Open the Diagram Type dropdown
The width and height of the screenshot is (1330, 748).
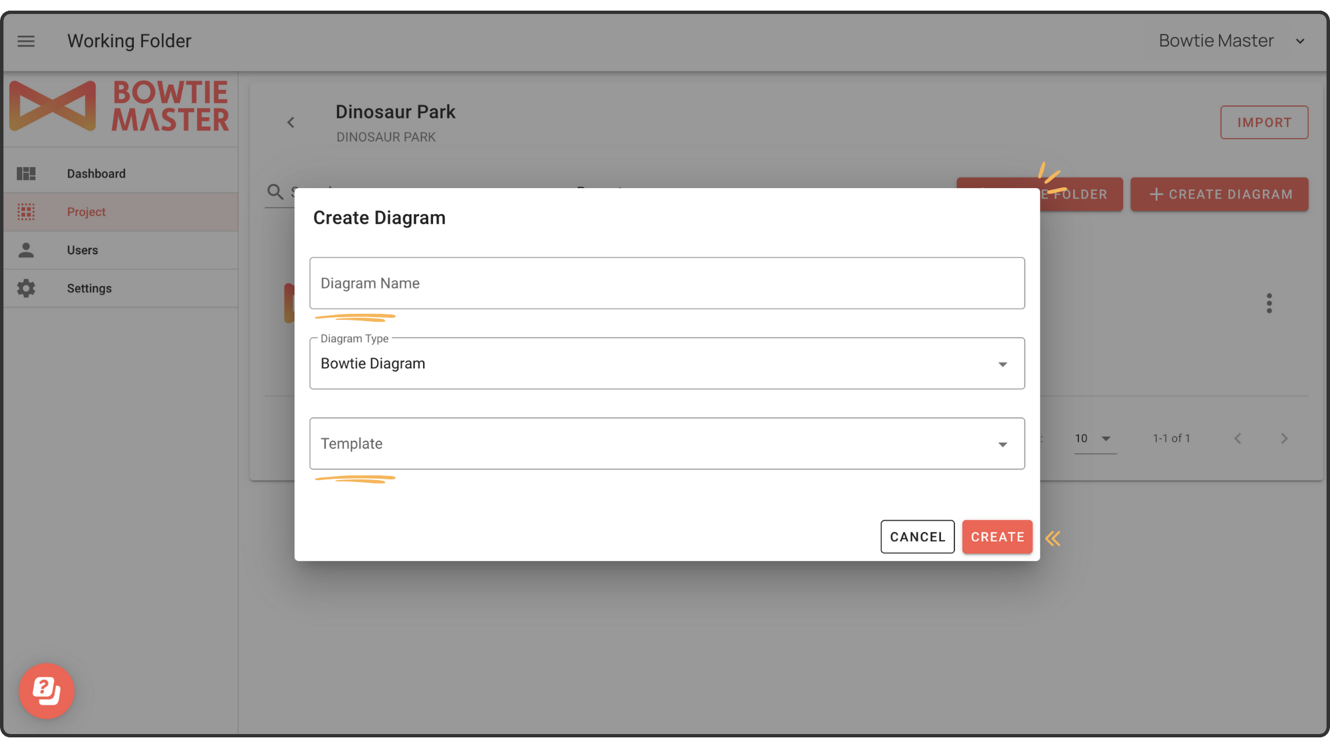tap(1001, 364)
